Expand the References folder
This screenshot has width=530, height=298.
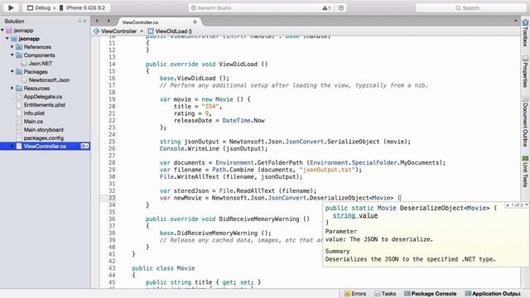pos(12,46)
